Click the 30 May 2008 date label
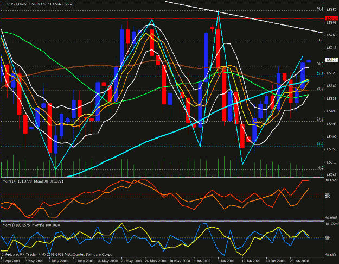 click(x=180, y=261)
